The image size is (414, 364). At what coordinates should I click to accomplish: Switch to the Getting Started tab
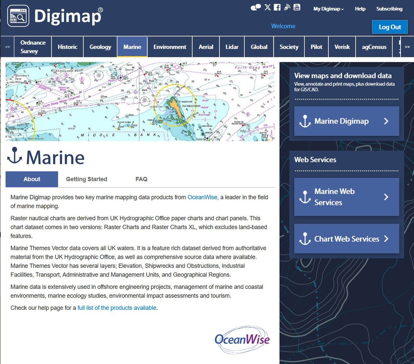pos(87,179)
